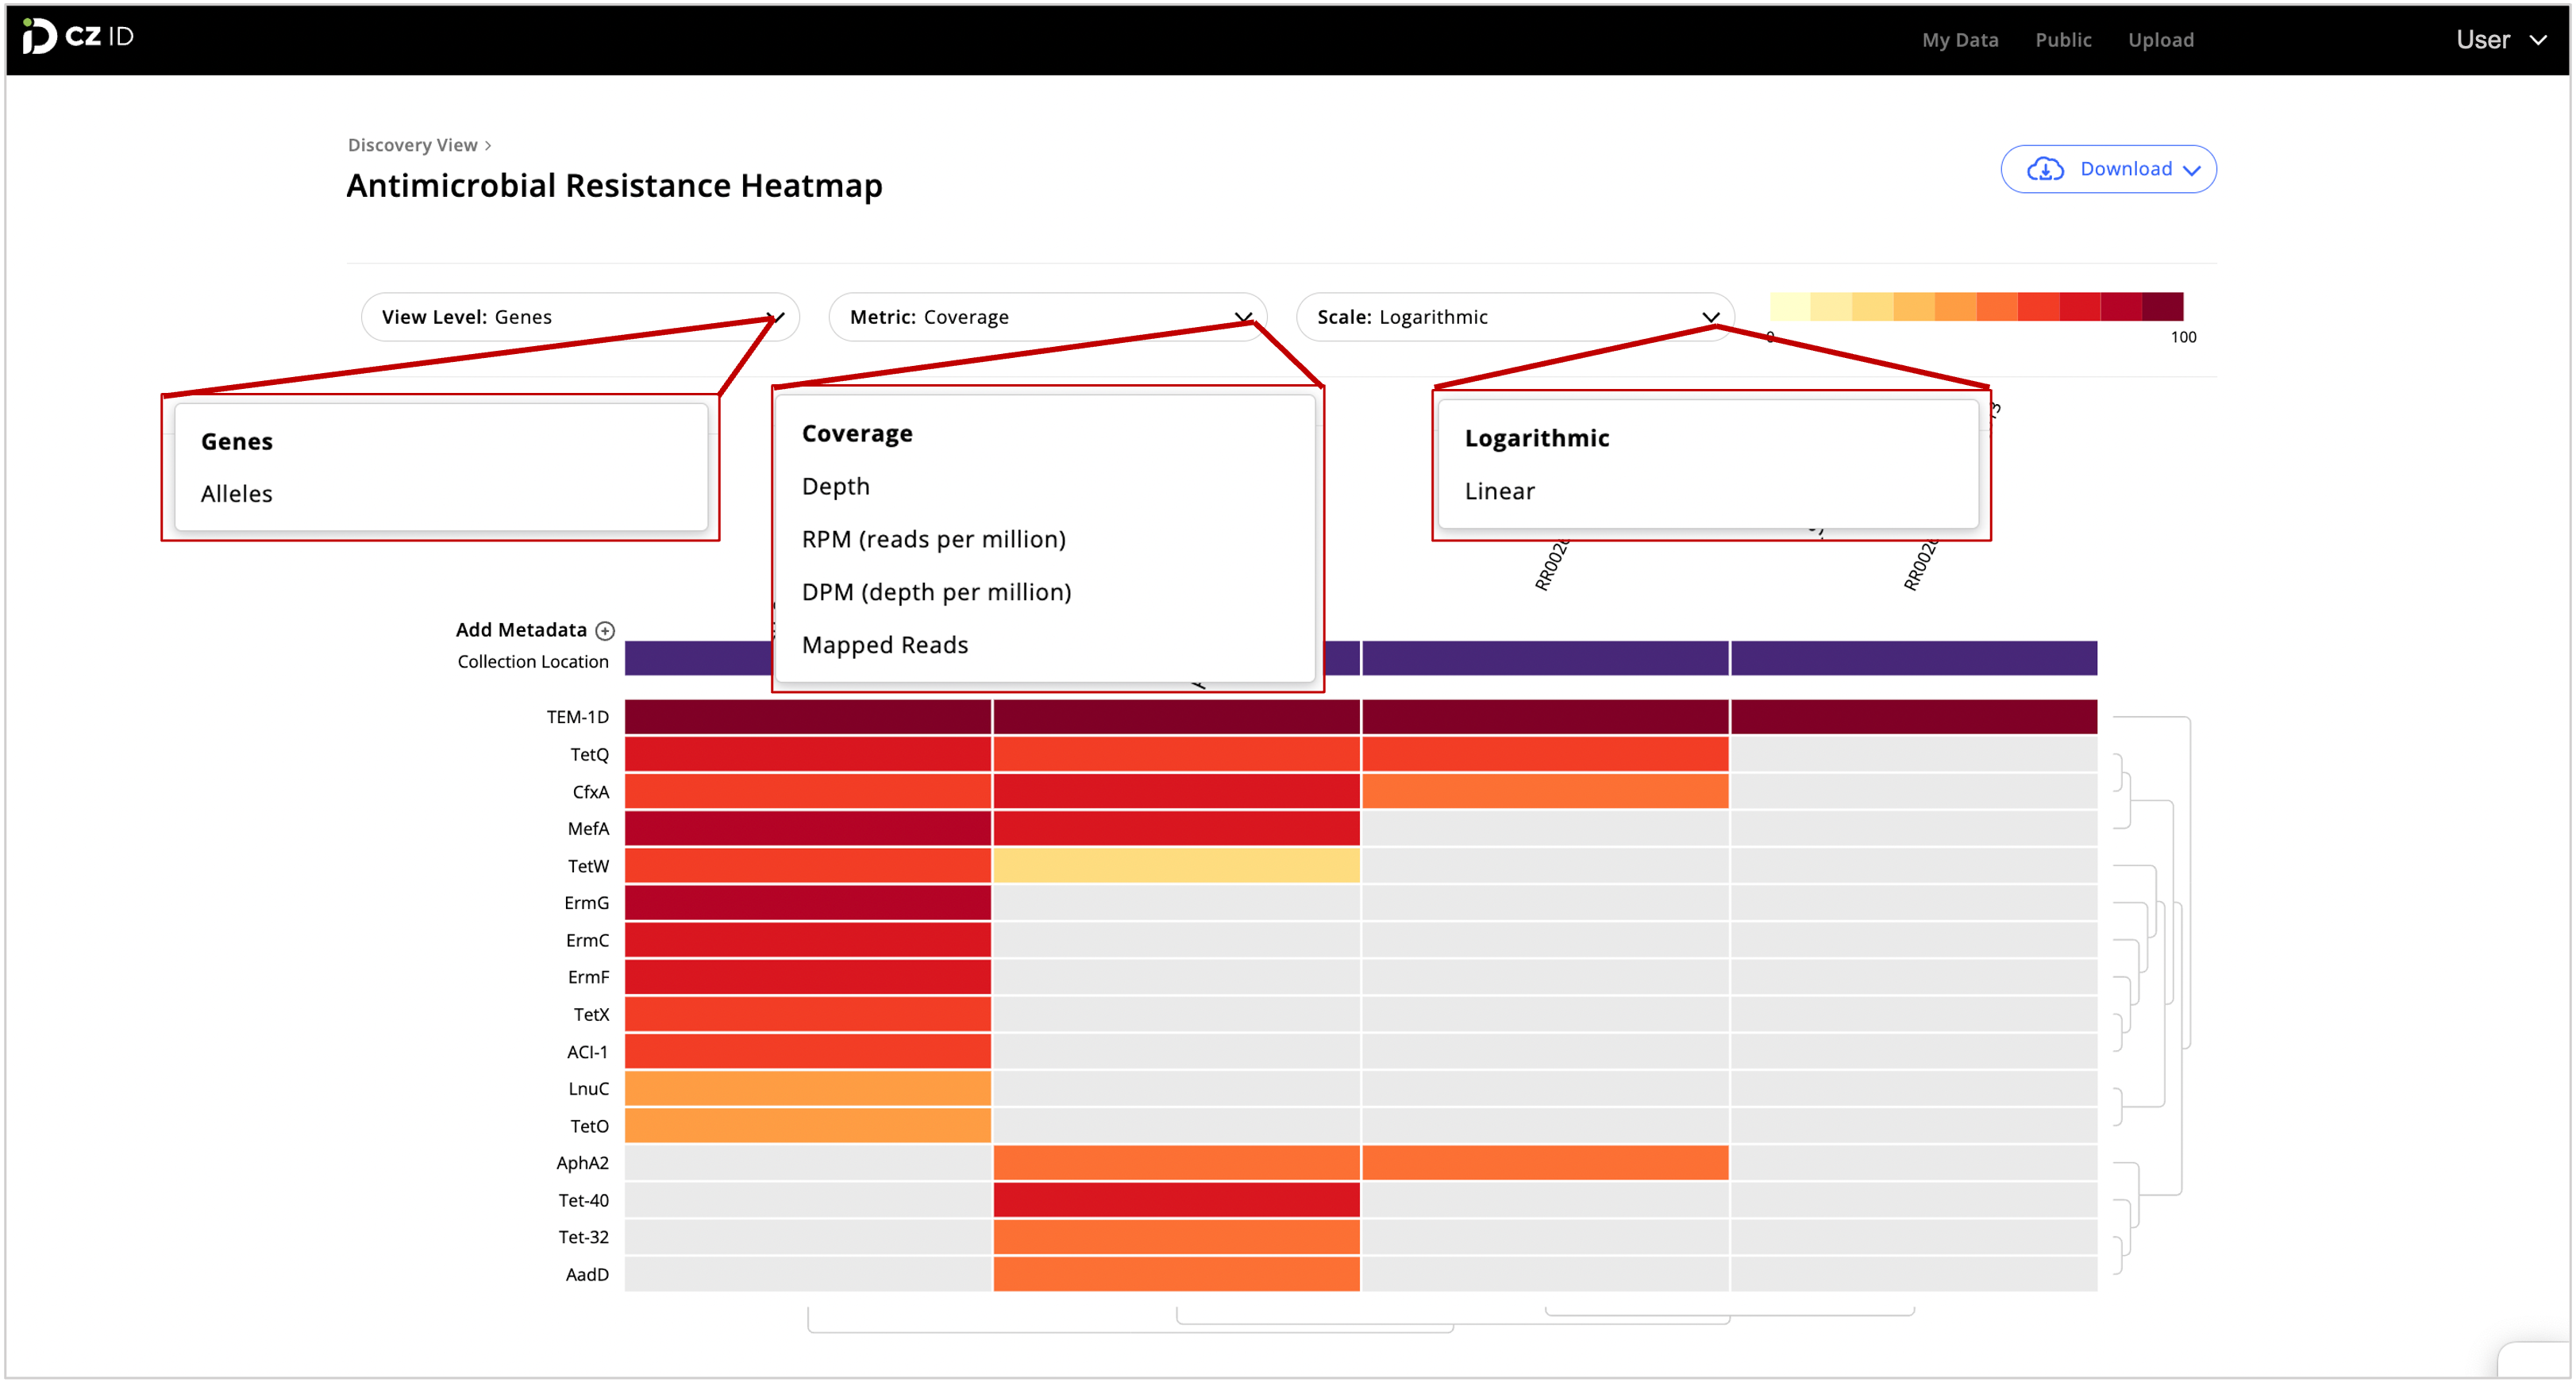
Task: Click the ErmG gene label
Action: click(586, 903)
